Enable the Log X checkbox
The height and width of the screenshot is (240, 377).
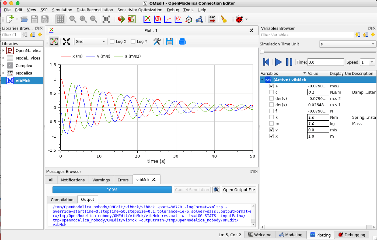point(112,41)
